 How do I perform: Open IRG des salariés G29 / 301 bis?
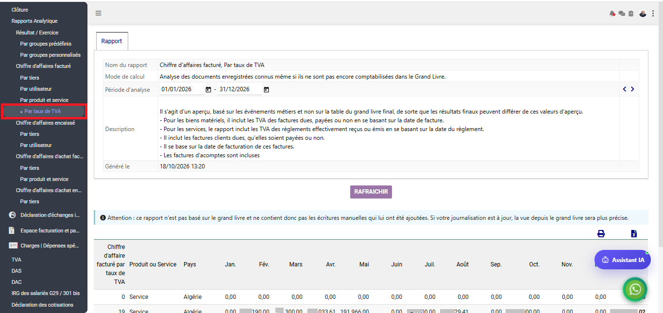coord(46,293)
